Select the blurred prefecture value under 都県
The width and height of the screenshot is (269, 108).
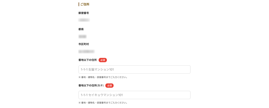(82, 36)
